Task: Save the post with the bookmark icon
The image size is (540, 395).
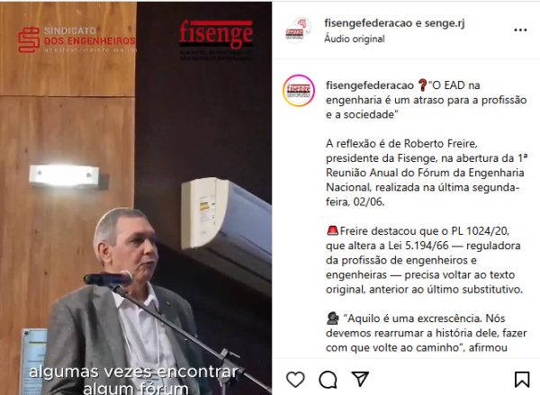Action: coord(522,380)
